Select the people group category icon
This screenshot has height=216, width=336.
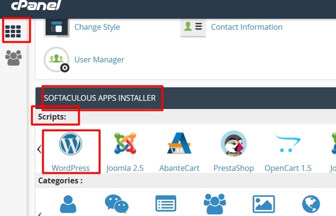coord(215,204)
